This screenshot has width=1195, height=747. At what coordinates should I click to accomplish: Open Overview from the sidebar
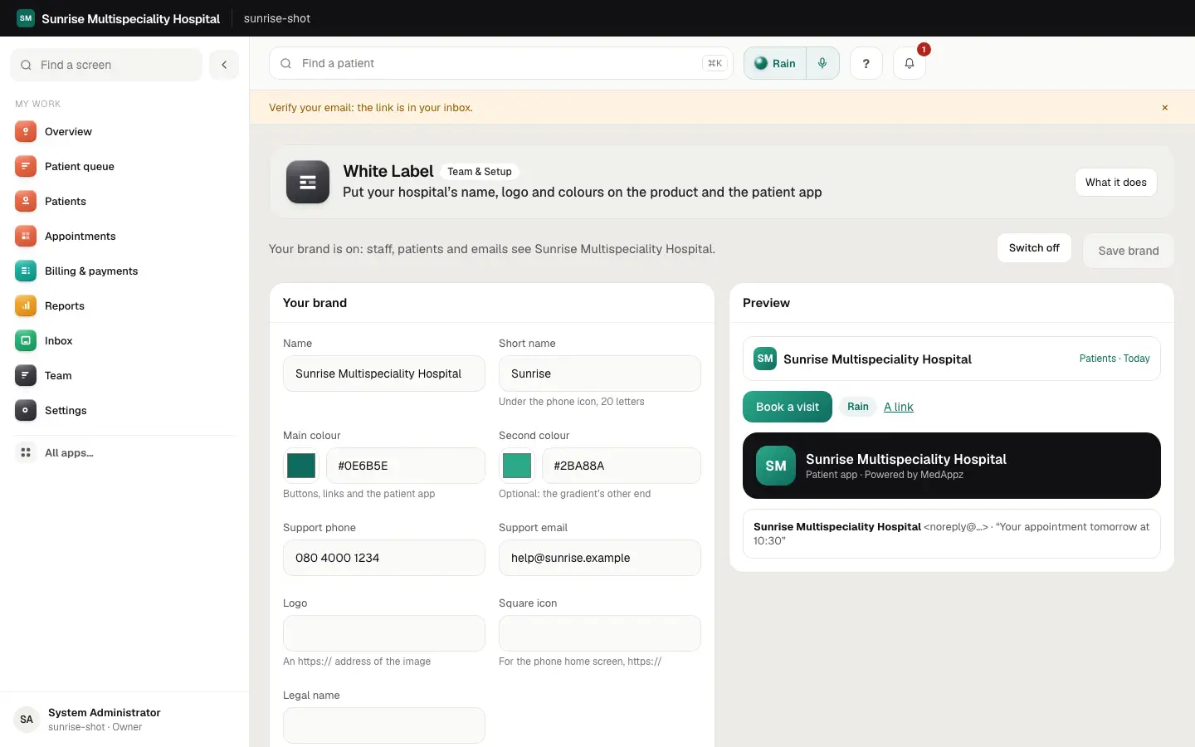pos(124,132)
